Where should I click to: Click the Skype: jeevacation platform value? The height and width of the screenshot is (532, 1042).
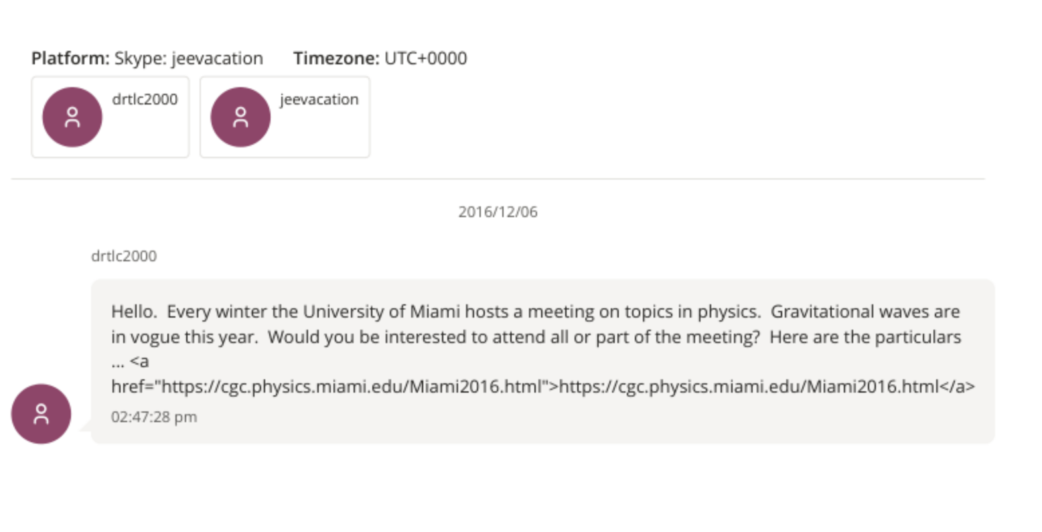coord(188,58)
